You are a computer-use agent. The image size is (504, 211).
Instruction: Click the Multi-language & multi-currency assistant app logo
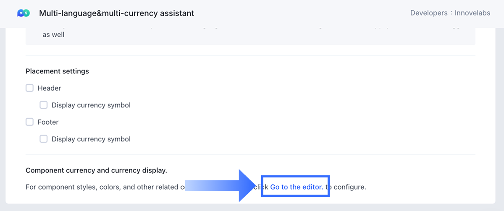(x=24, y=13)
